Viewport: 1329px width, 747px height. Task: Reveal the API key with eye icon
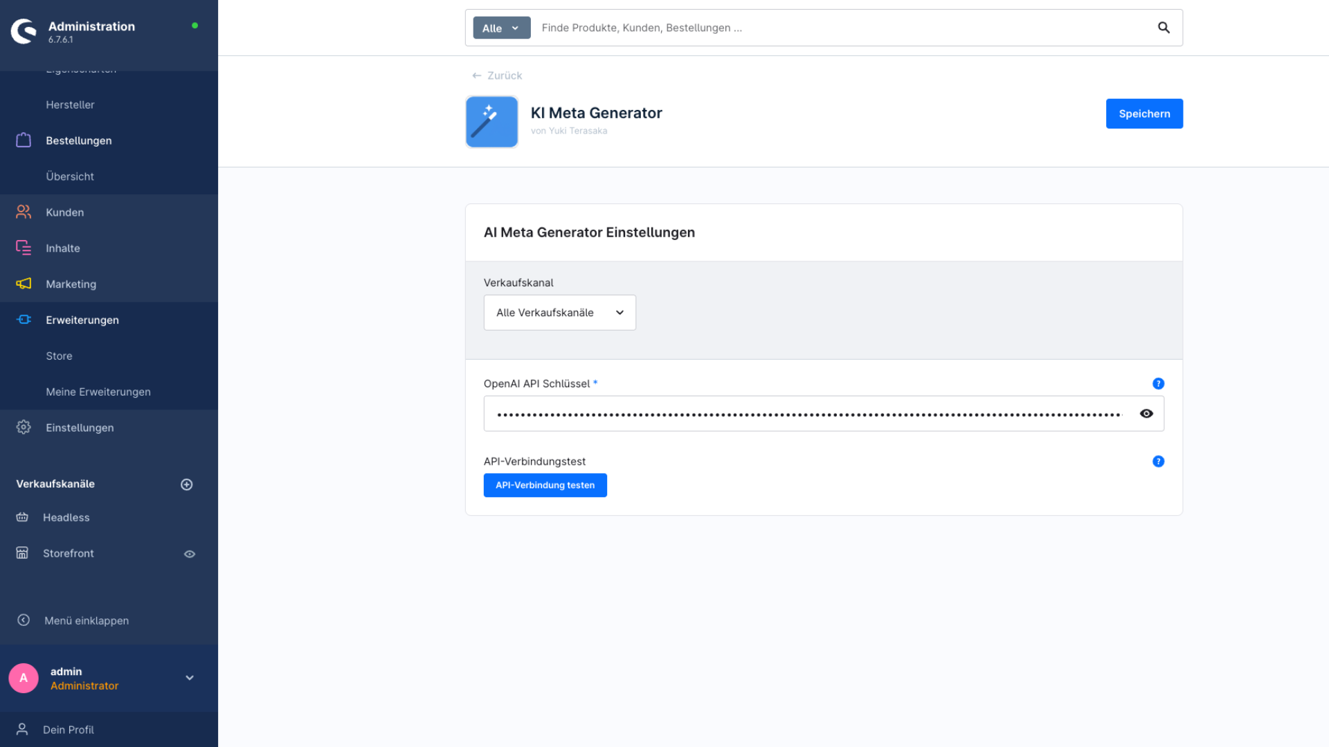tap(1146, 414)
